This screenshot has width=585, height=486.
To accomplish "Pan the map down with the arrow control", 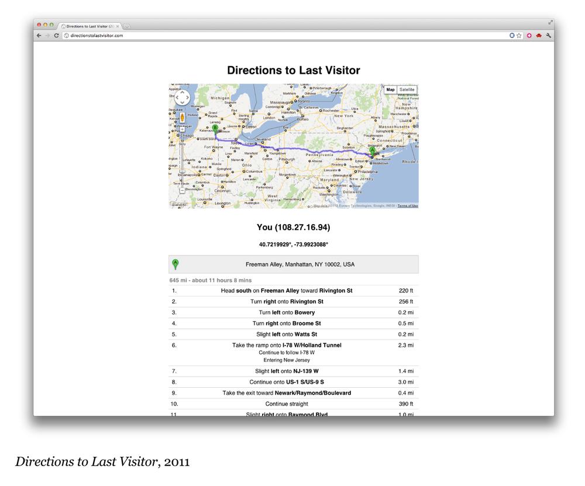I will [183, 102].
